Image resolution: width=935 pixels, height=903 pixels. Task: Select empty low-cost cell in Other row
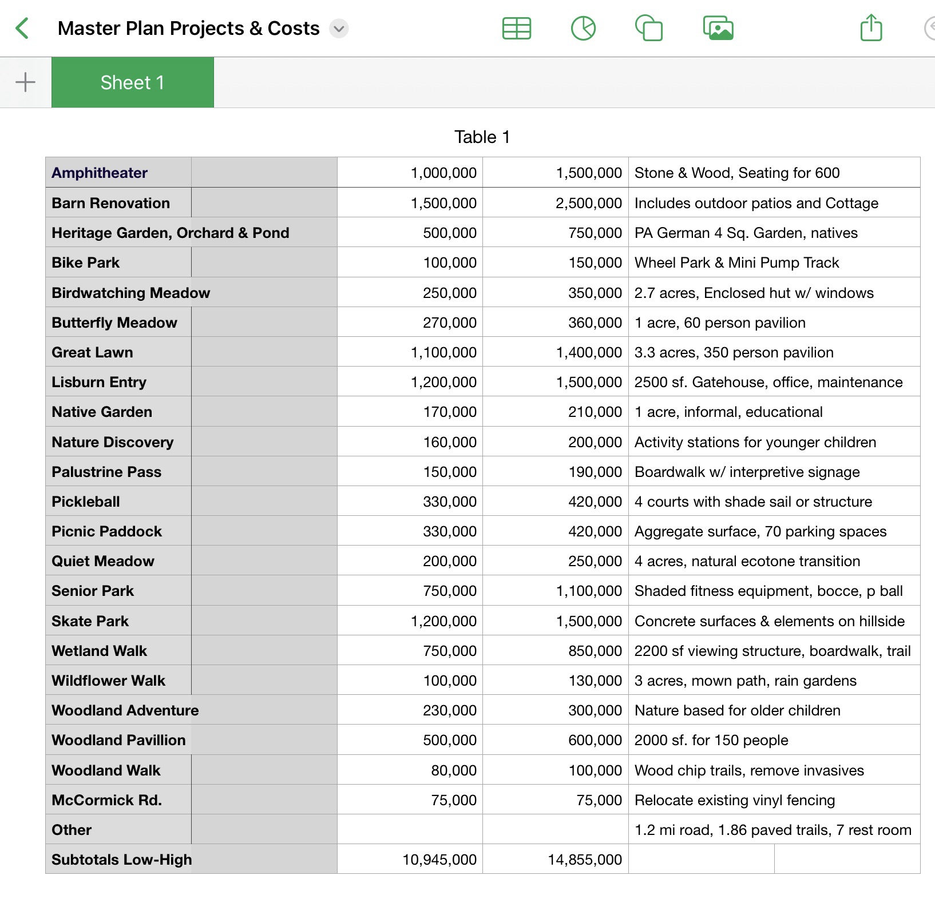tap(410, 830)
